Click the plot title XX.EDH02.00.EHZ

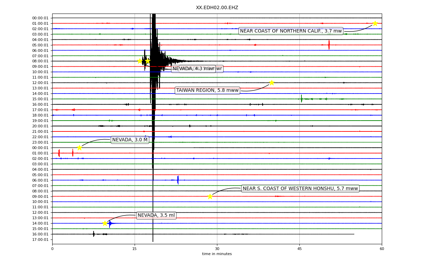tap(217, 7)
